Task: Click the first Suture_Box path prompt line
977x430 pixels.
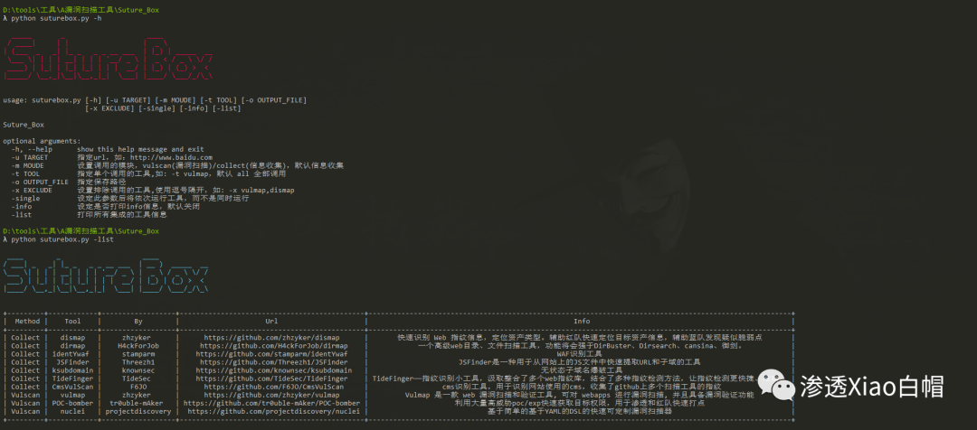Action: [x=81, y=10]
